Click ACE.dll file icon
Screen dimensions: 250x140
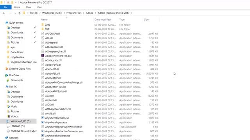point(43,38)
